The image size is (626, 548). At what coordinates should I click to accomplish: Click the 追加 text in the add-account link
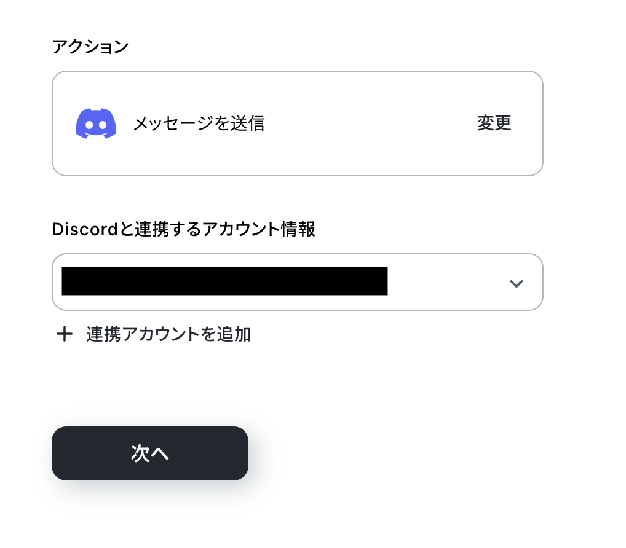234,334
